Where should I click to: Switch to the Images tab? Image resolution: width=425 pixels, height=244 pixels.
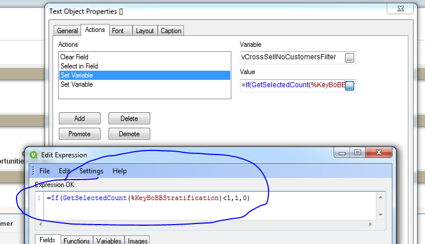(x=138, y=241)
